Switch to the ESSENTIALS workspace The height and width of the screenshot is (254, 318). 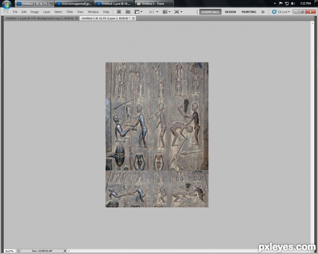210,12
